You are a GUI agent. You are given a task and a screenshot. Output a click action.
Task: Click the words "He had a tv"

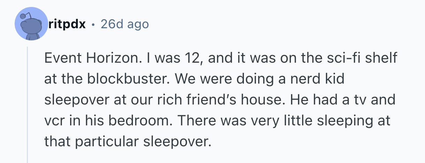coord(334,100)
